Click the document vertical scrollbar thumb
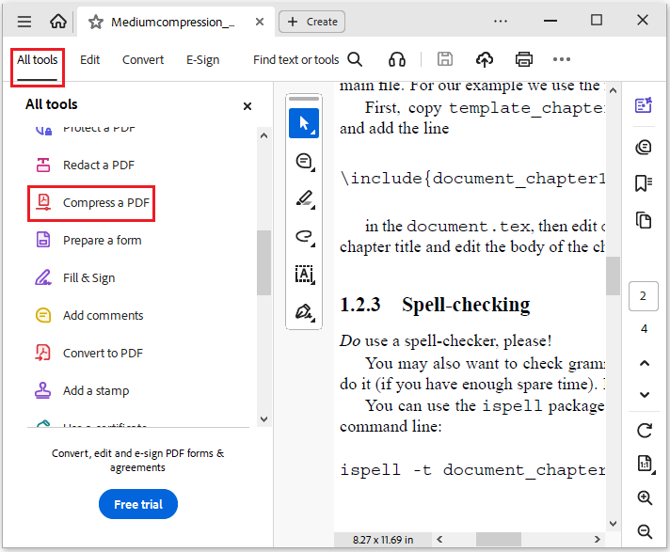Viewport: 670px width, 552px height. (x=613, y=276)
